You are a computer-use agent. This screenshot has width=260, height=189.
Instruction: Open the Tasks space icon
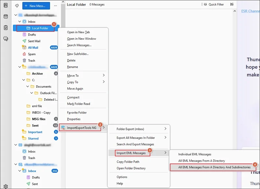(x=6, y=28)
